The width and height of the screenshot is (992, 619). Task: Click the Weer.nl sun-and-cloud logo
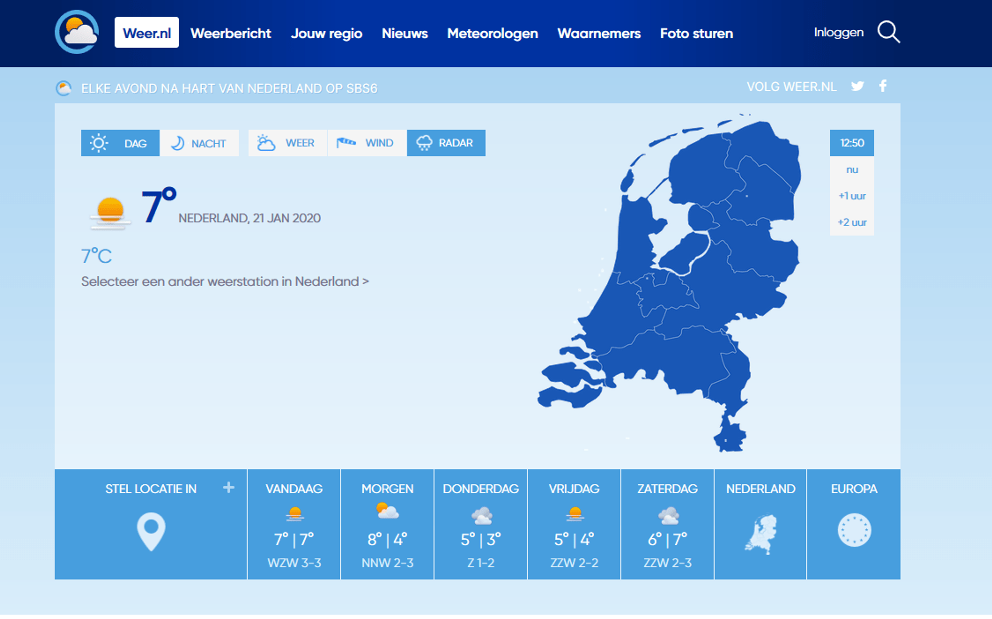pos(76,32)
